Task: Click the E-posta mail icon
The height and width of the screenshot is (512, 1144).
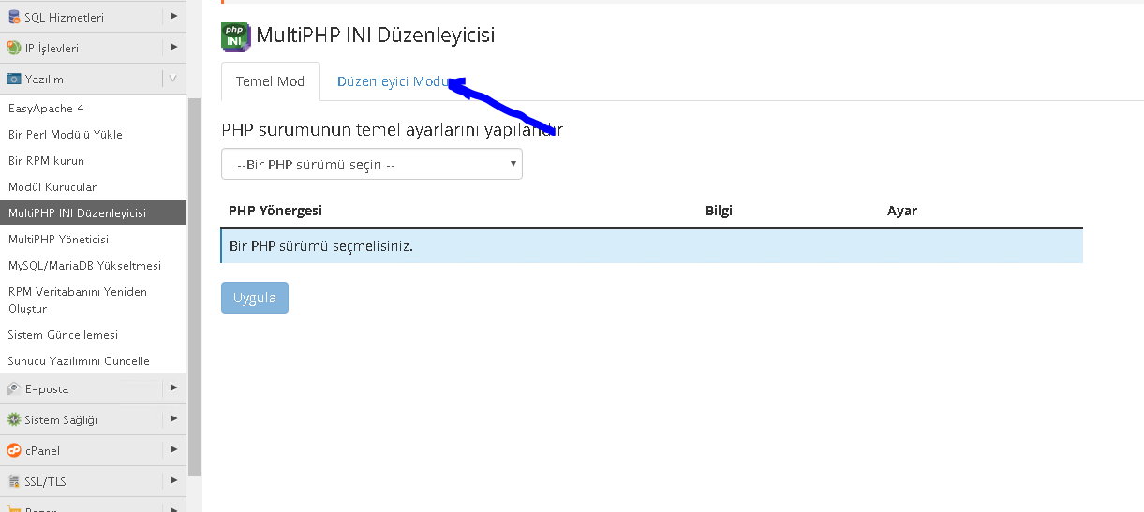Action: coord(14,388)
